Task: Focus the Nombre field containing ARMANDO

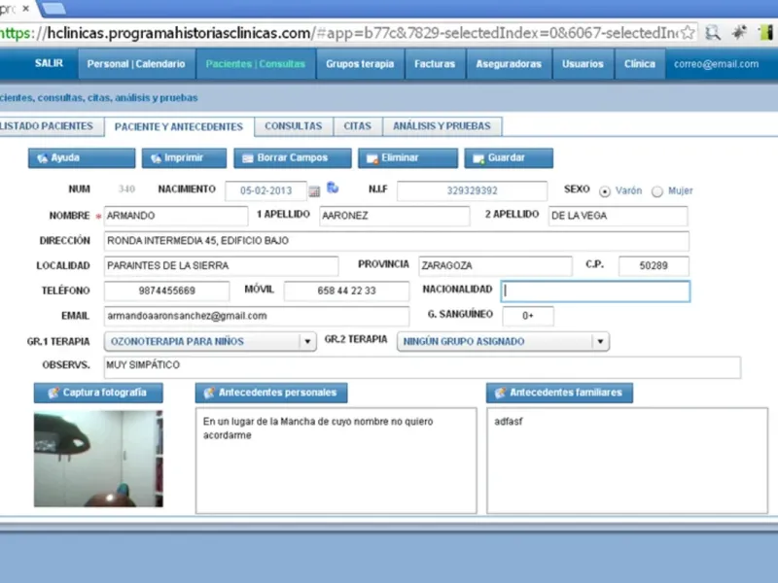Action: pos(176,216)
